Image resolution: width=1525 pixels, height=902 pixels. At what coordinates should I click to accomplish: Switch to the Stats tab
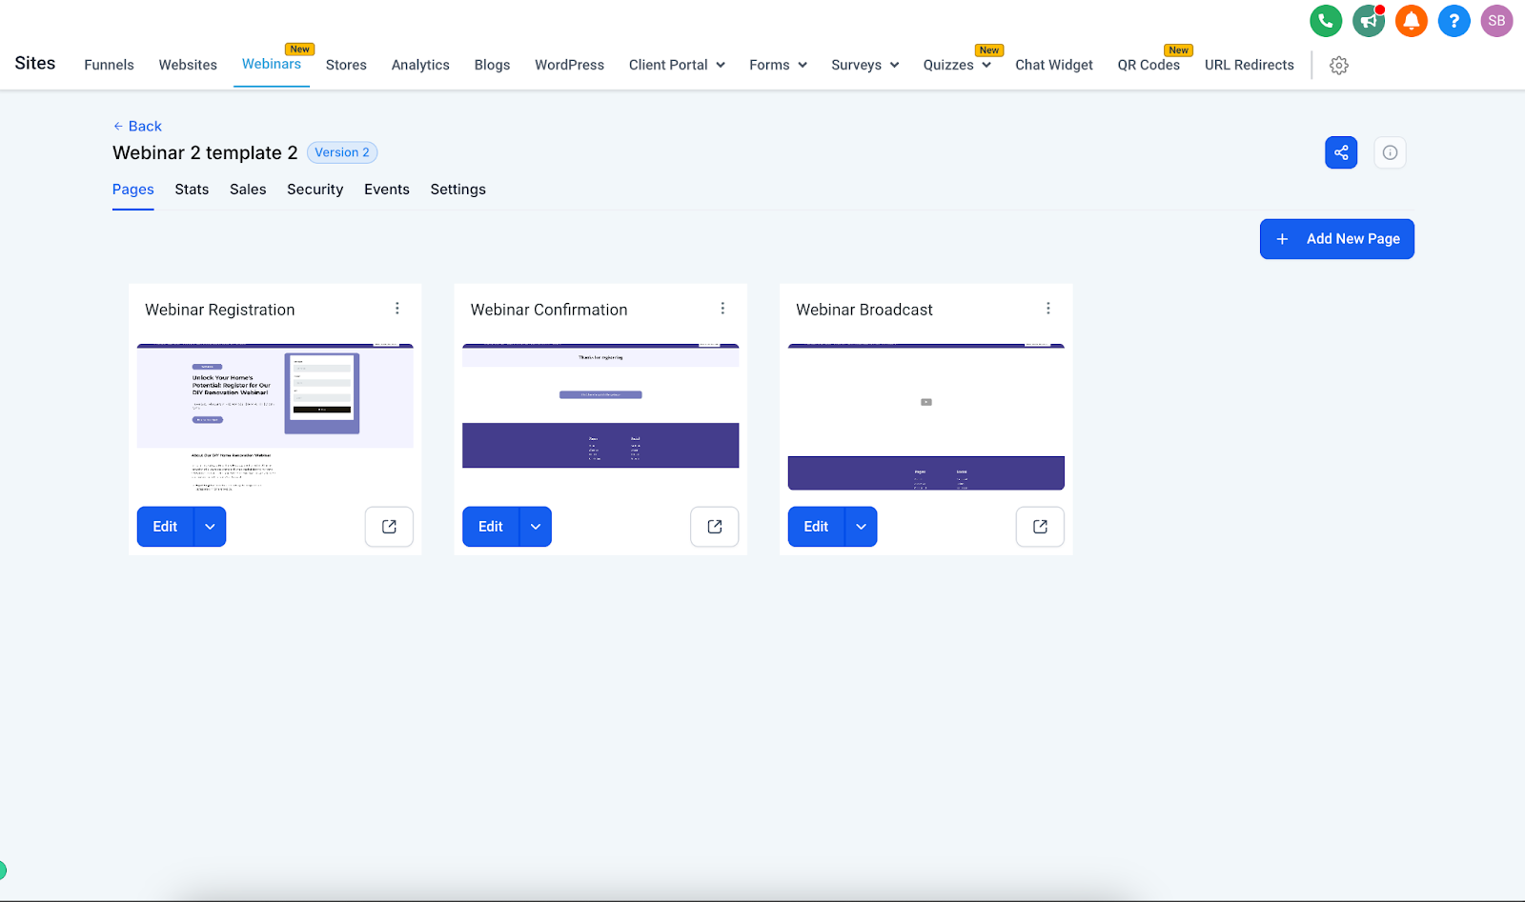pos(192,190)
